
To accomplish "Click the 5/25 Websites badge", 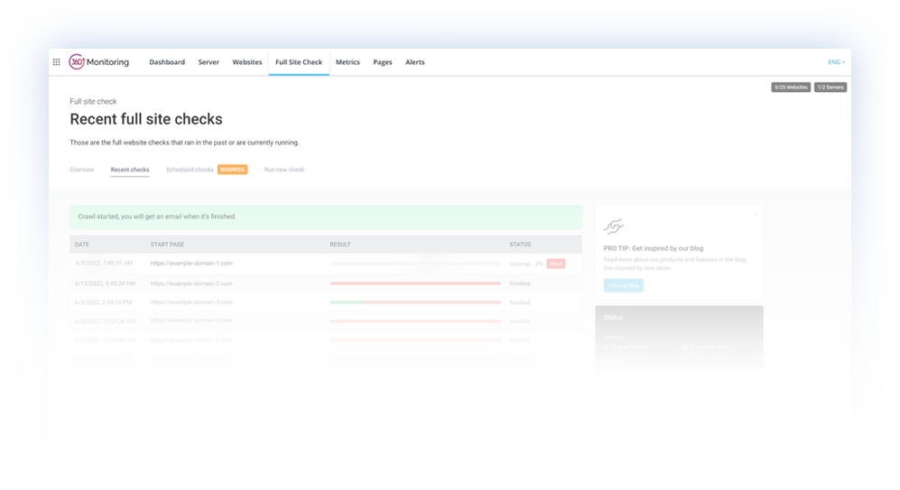I will 790,88.
